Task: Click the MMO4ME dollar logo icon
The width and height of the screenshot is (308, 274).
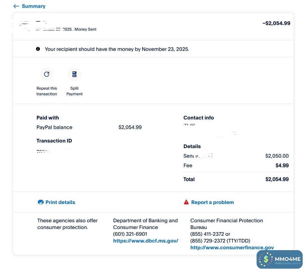Action: coord(266,259)
